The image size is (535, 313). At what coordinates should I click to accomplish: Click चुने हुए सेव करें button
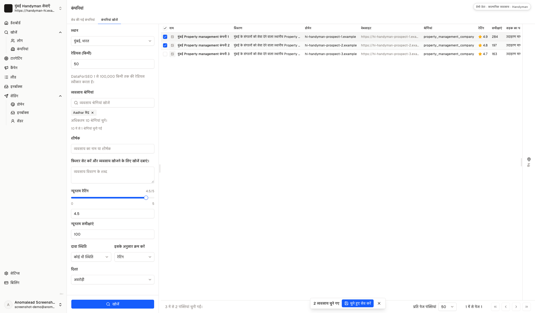click(x=358, y=303)
